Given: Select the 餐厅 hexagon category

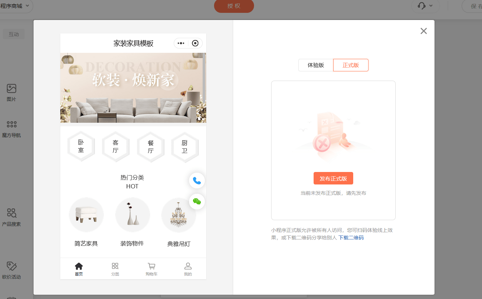Looking at the screenshot, I should [x=151, y=147].
